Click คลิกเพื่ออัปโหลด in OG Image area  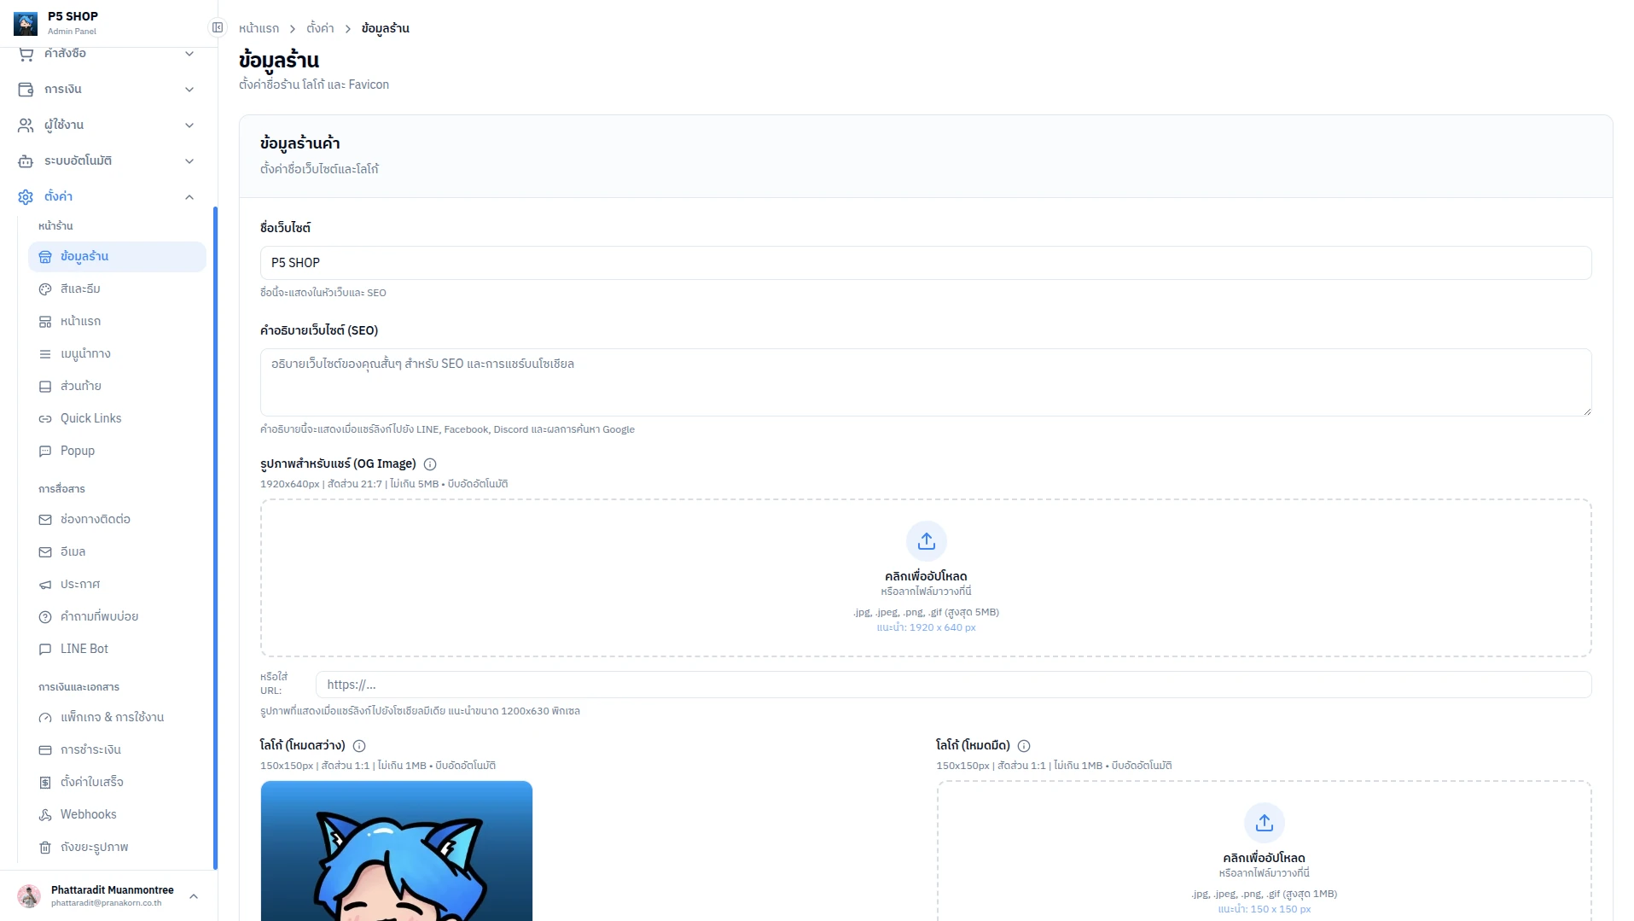coord(926,576)
